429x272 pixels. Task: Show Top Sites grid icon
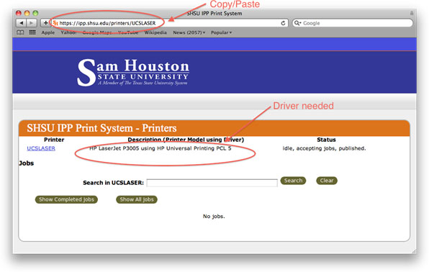coord(32,32)
